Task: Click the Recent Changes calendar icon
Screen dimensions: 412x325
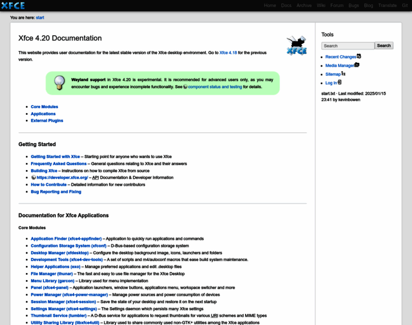Action: (359, 56)
